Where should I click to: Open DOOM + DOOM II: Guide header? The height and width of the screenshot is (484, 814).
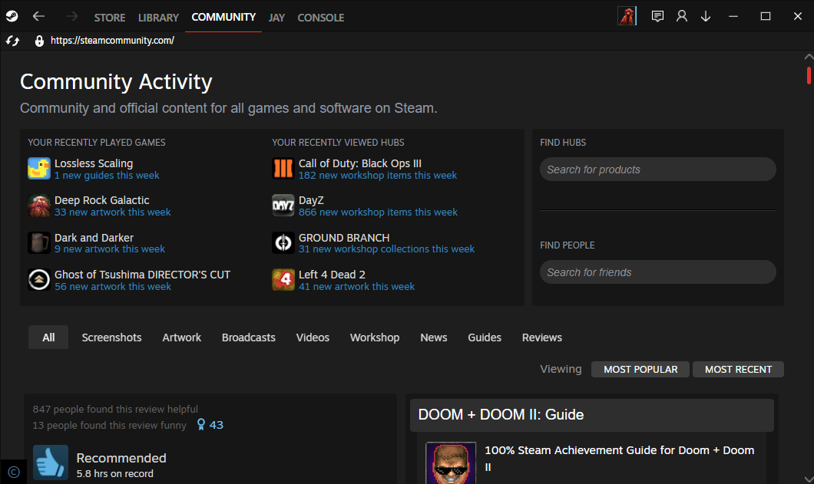592,415
